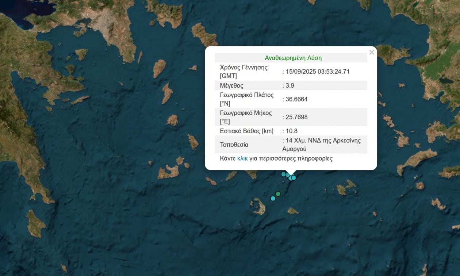The height and width of the screenshot is (276, 460).
Task: Select the leftmost cyan marker under the popup
Action: [x=283, y=174]
